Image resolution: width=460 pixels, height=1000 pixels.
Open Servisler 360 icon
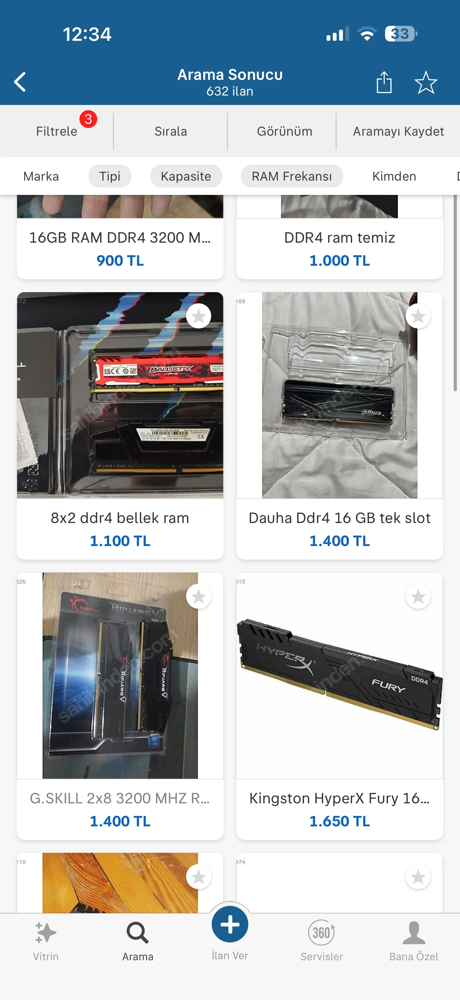(x=322, y=932)
